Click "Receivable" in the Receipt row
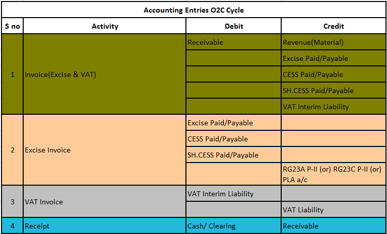This screenshot has height=234, width=387. point(334,225)
